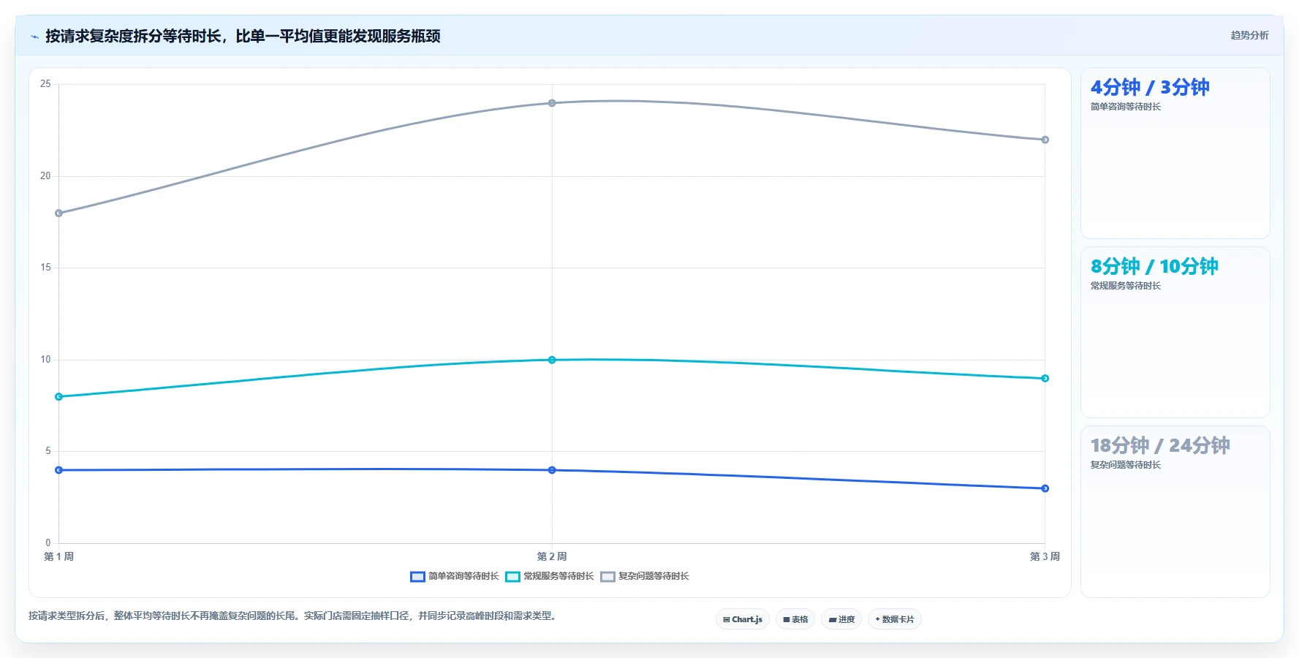Toggle 简单咨询等待时长 legend blue swatch
This screenshot has height=658, width=1299.
tap(417, 577)
